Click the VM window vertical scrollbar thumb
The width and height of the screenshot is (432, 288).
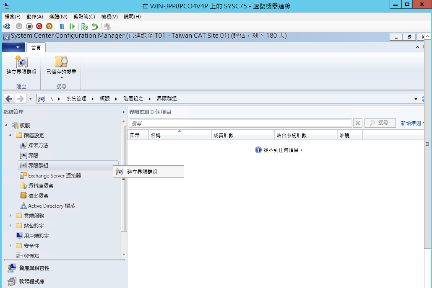pos(427,144)
